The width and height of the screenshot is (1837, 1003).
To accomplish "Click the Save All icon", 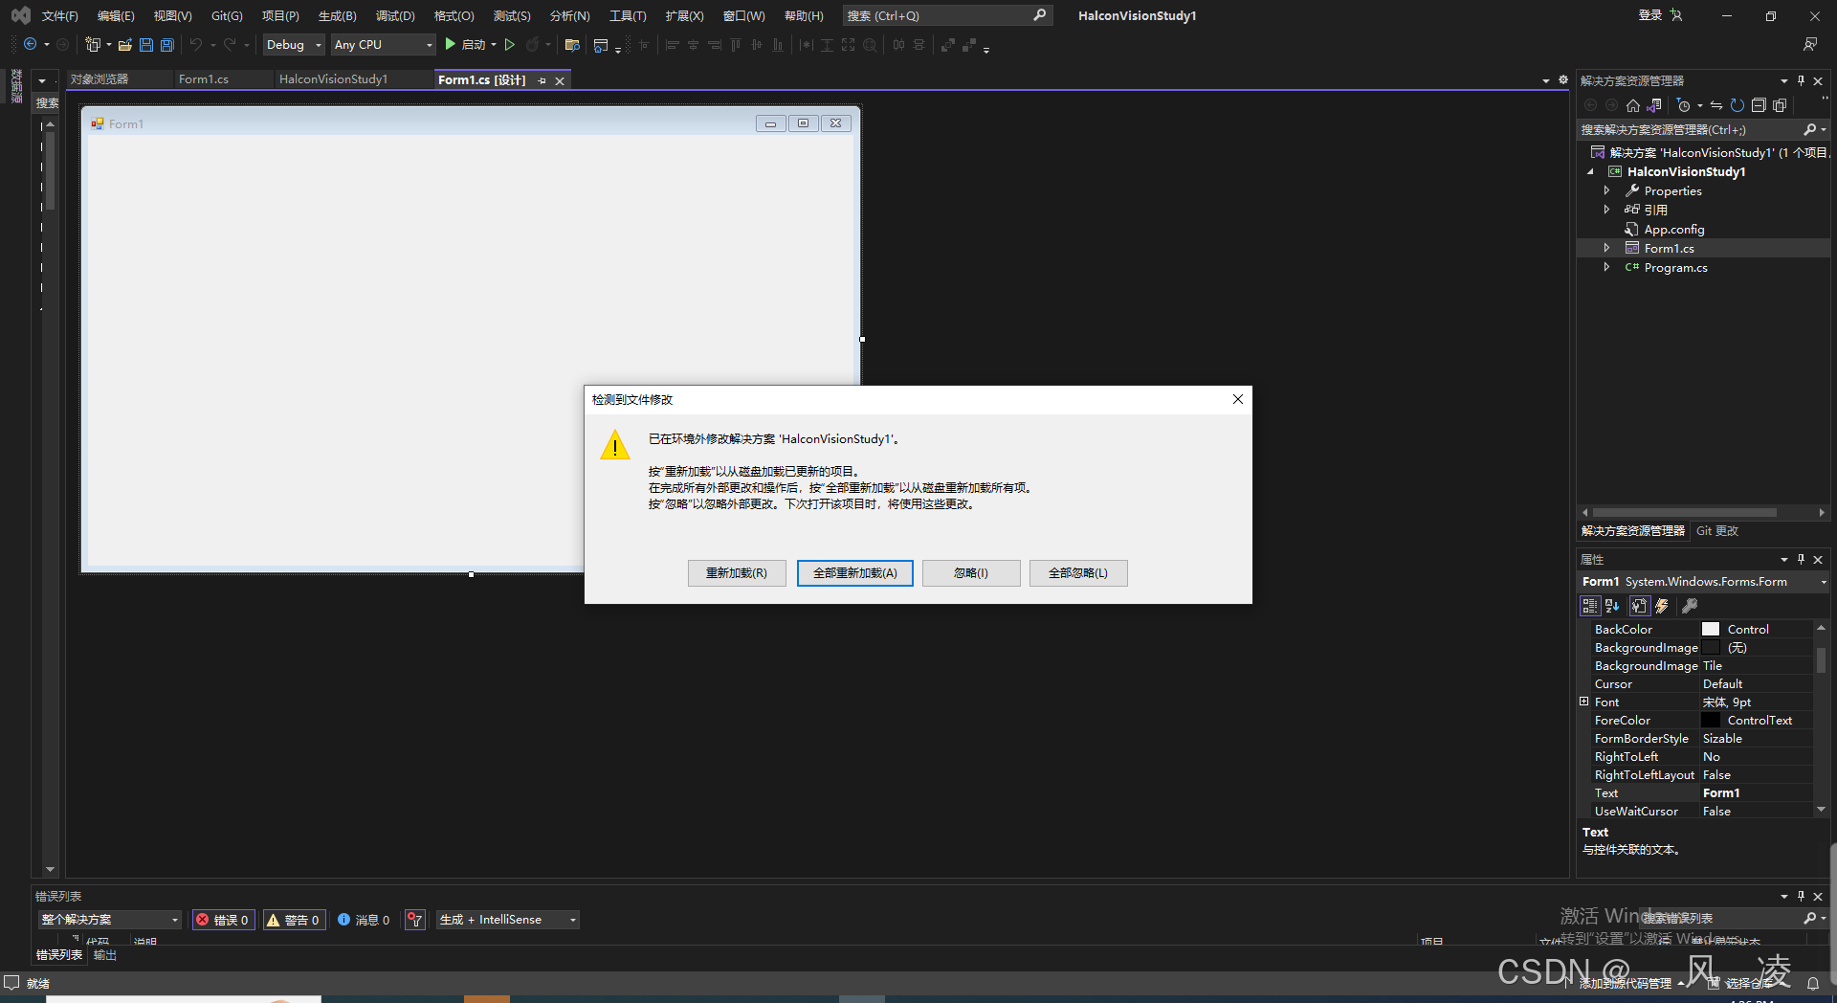I will [x=167, y=44].
